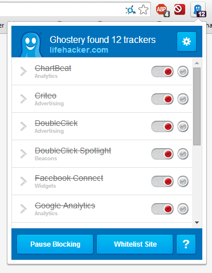Click the Ghostery extension icon with badge 12
Screen dimensions: 212x273
[x=199, y=10]
